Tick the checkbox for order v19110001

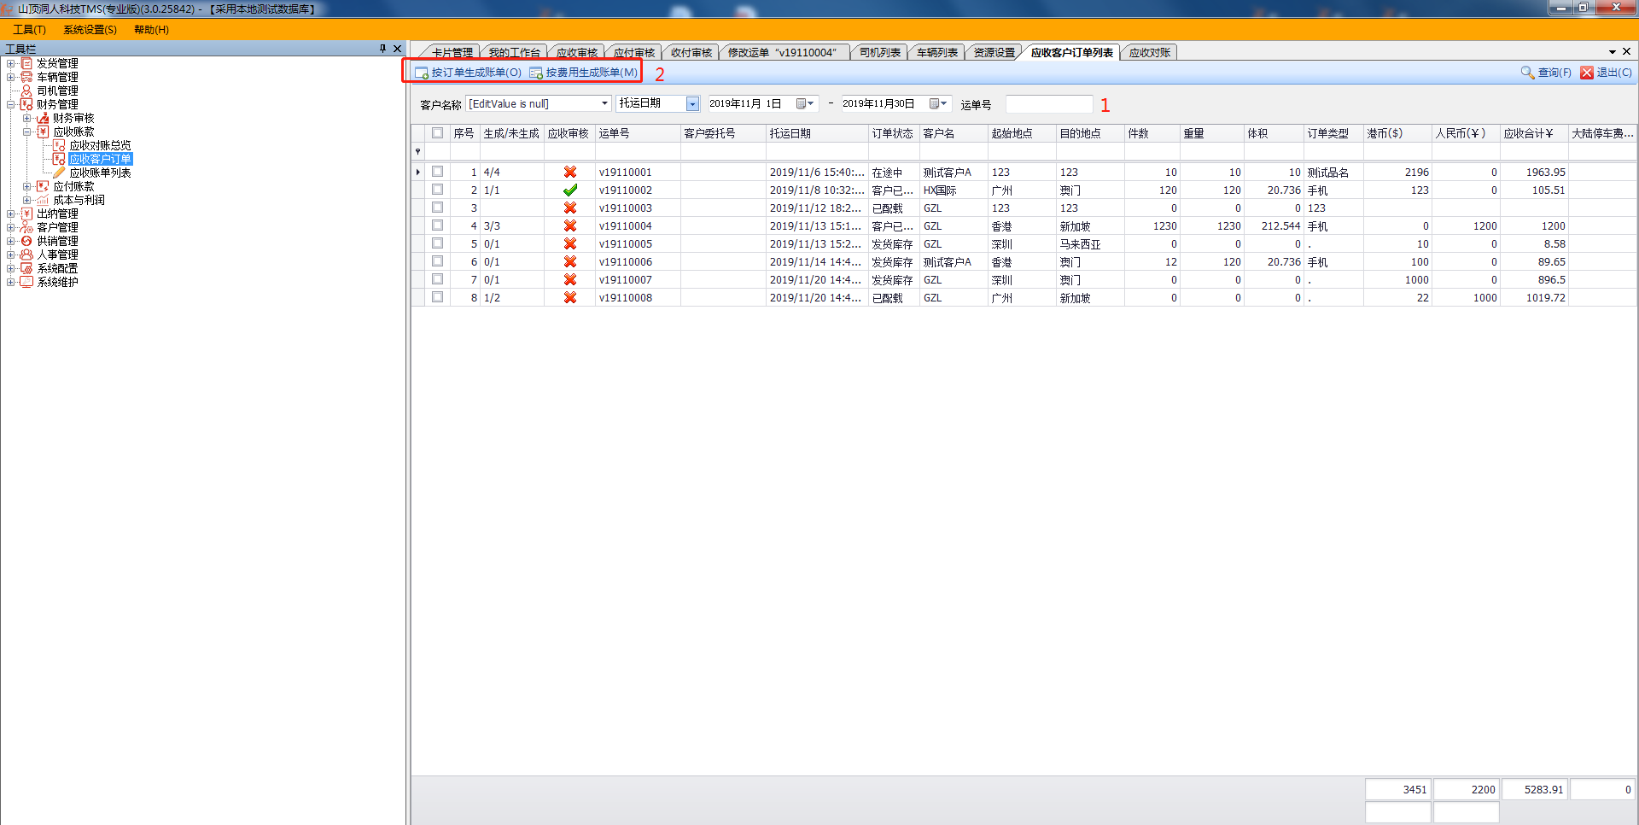[437, 172]
